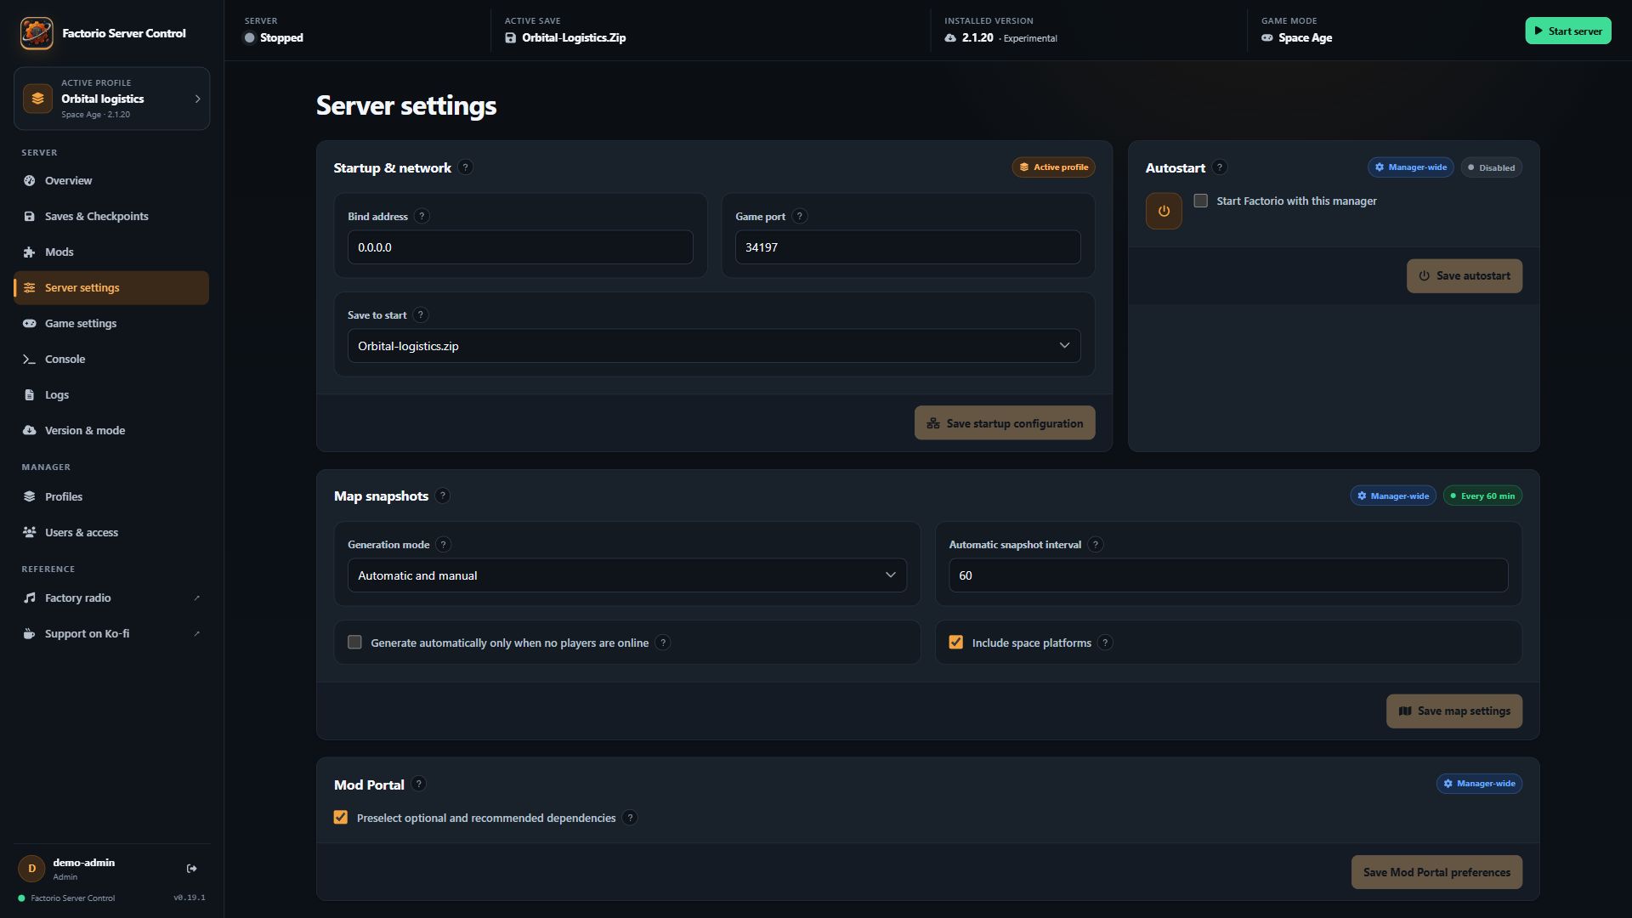Uncheck Preselect optional and recommended dependencies
The image size is (1632, 918).
tap(341, 818)
